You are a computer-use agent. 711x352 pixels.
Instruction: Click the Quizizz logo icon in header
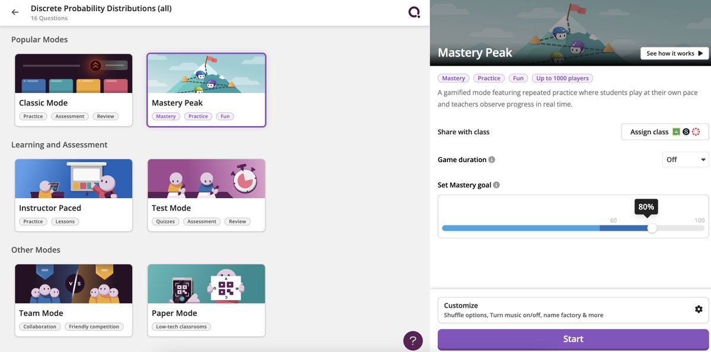[414, 12]
